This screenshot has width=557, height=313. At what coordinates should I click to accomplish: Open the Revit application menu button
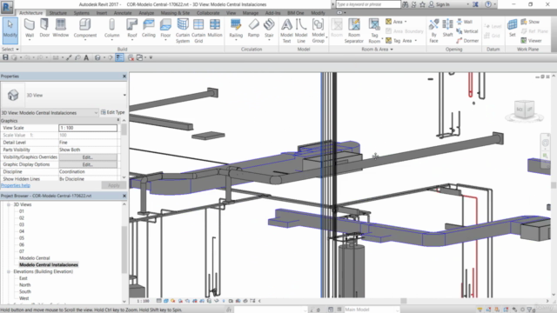(x=7, y=6)
